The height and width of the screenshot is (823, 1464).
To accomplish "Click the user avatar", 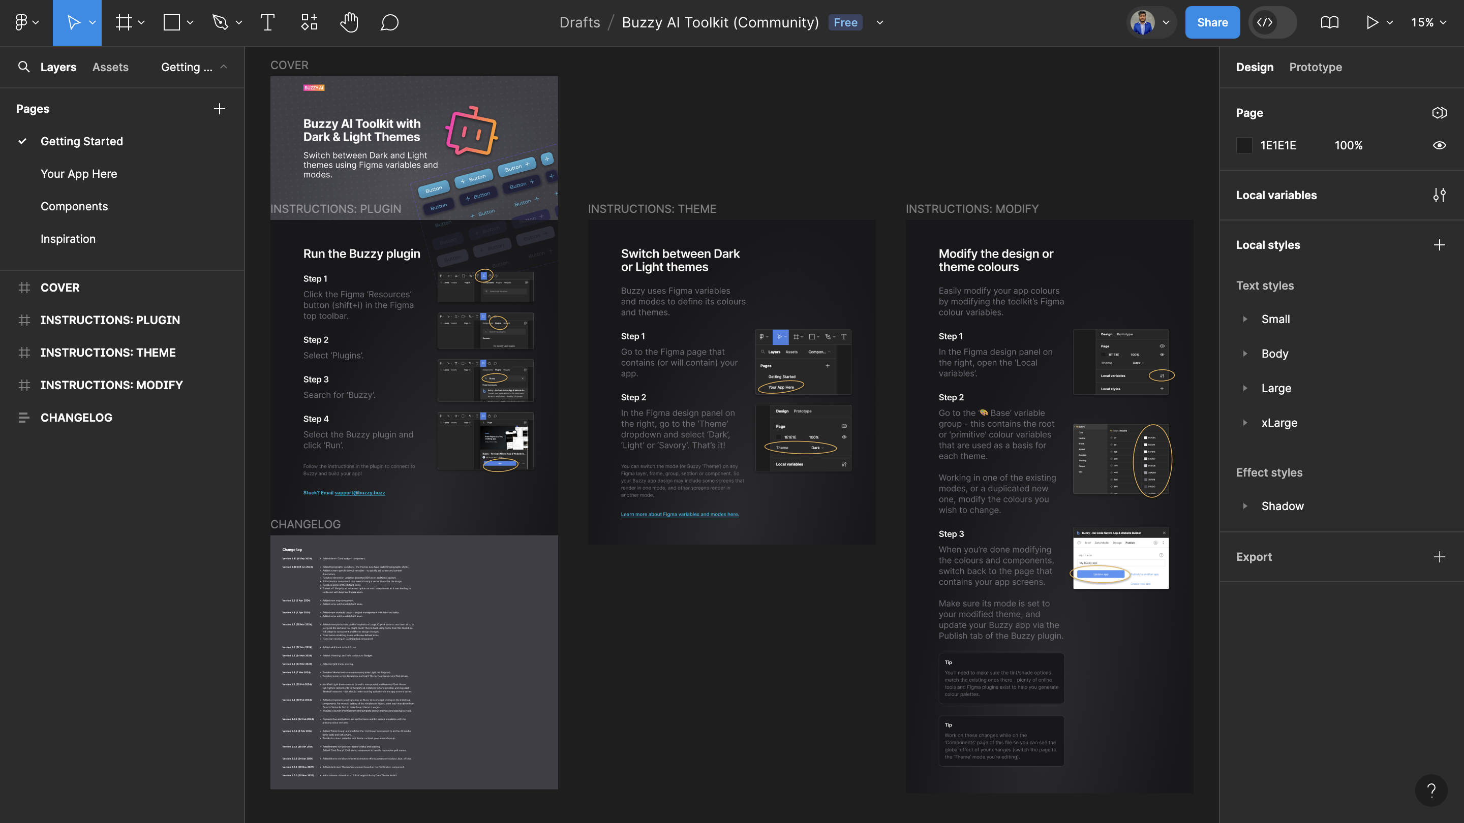I will point(1142,22).
